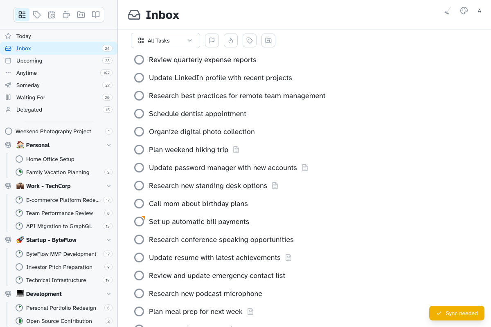Click the flame priority filter icon
Image resolution: width=491 pixels, height=327 pixels.
[231, 40]
